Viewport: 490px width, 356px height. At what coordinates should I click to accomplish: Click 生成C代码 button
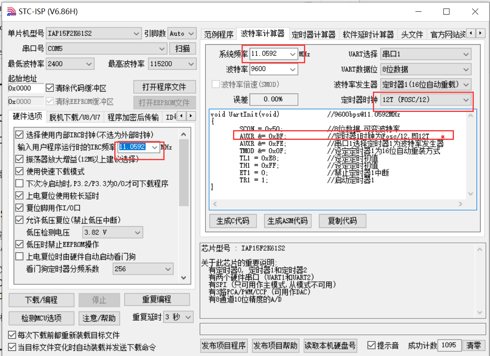point(233,221)
